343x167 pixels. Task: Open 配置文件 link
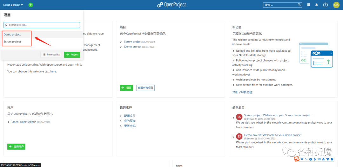[130, 116]
